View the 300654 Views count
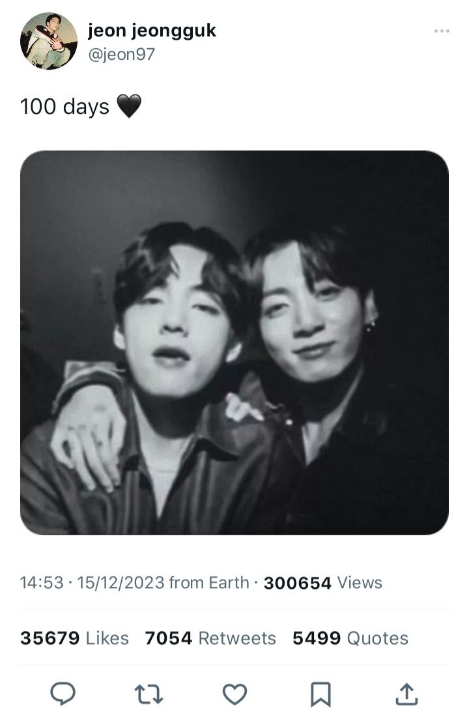Image resolution: width=469 pixels, height=721 pixels. [323, 582]
